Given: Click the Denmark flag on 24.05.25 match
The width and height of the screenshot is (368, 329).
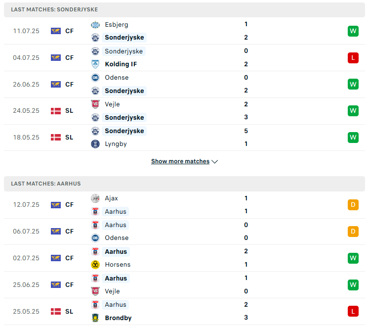Looking at the screenshot, I should (x=56, y=111).
